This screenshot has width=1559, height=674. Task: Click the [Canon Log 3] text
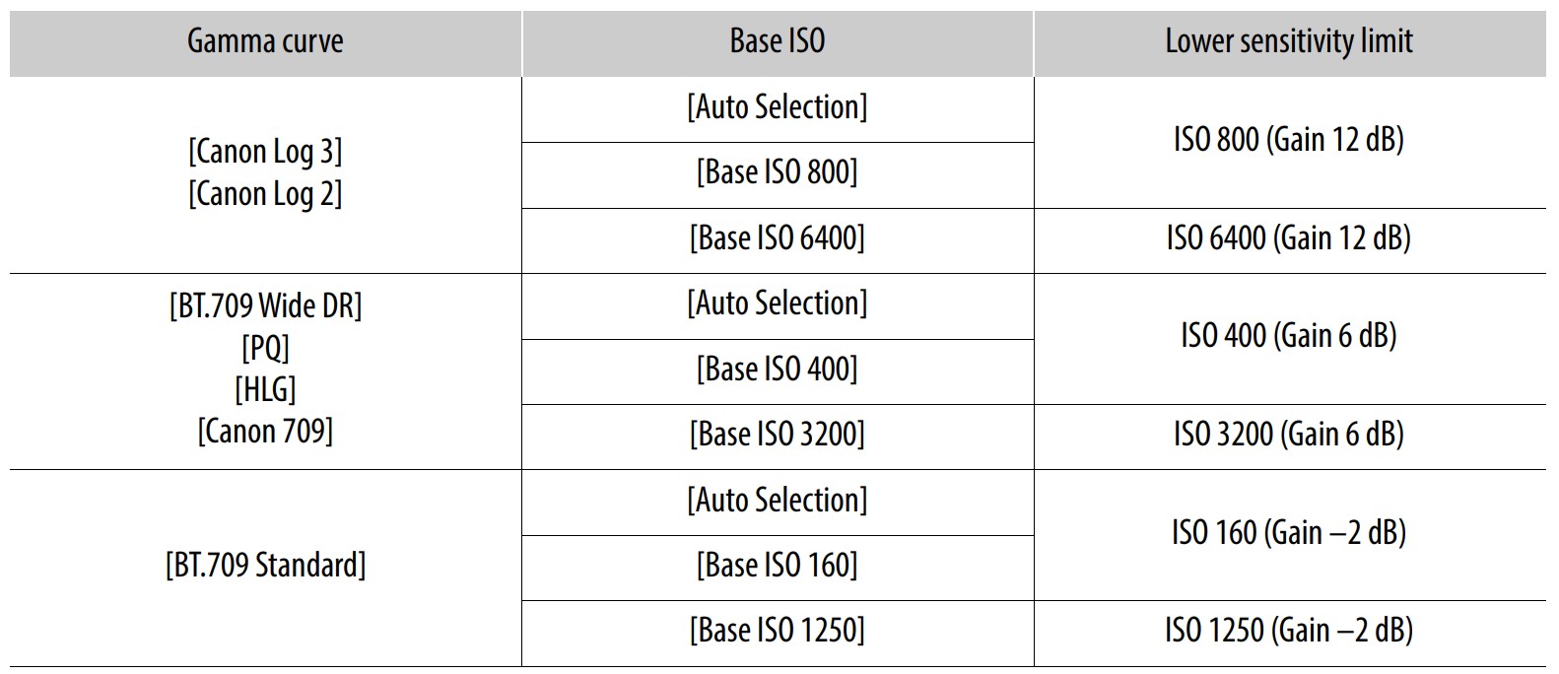[x=265, y=152]
